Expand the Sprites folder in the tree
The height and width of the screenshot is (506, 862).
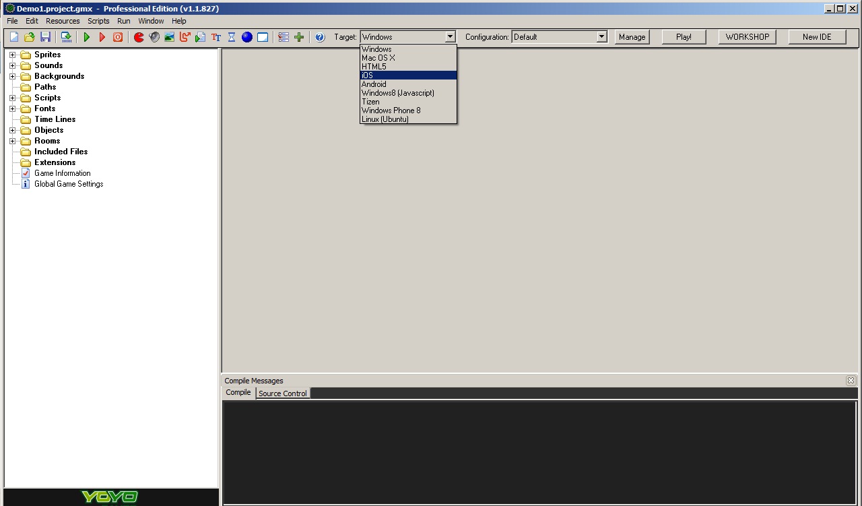[12, 55]
